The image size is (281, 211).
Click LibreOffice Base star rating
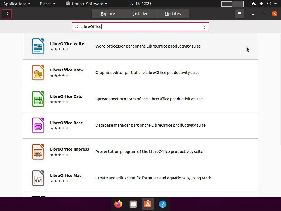(60, 128)
